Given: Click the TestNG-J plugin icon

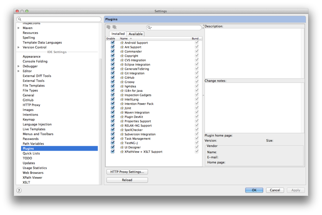Looking at the screenshot, I should (x=122, y=143).
